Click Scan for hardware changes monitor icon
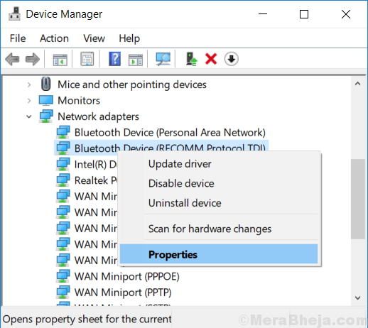 pos(163,59)
